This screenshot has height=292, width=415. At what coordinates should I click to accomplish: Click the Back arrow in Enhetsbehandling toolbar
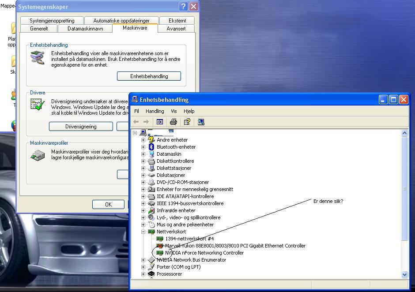[136, 122]
